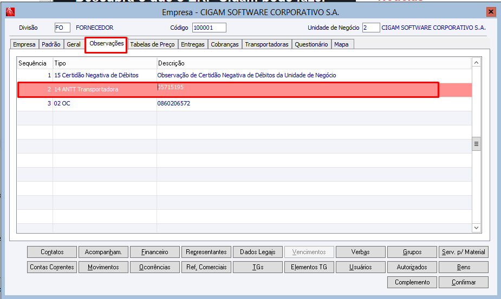The image size is (501, 299).
Task: Click the grid scrollbar thumb
Action: 477,144
